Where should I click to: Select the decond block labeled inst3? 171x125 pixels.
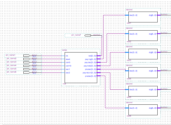(143, 54)
